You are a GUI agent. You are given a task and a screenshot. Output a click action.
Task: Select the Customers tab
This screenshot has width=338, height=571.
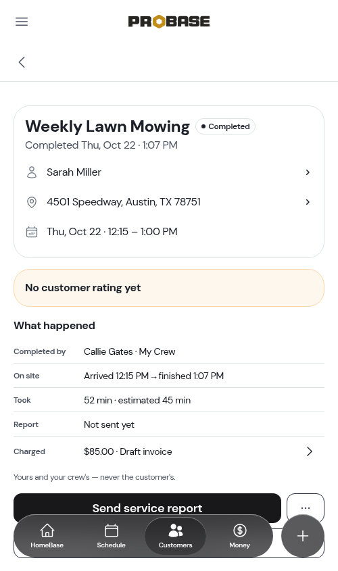pos(175,536)
